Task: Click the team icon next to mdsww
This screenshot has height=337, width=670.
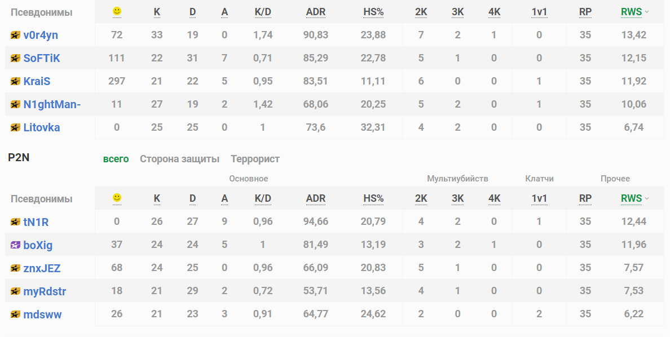Action: (15, 314)
